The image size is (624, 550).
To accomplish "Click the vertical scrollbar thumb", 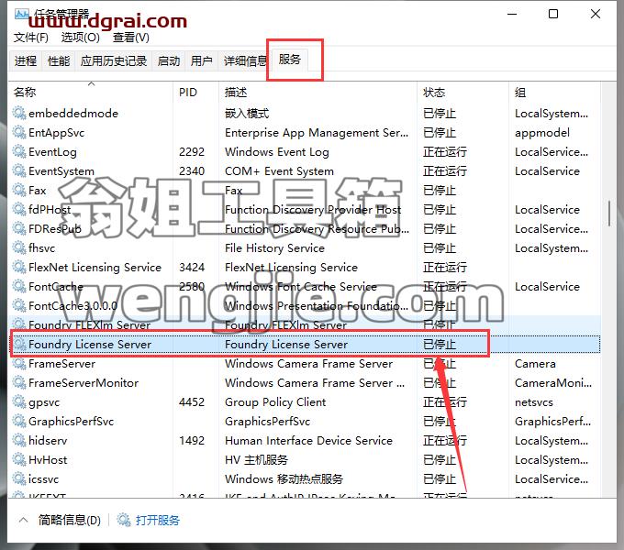I will pos(609,214).
